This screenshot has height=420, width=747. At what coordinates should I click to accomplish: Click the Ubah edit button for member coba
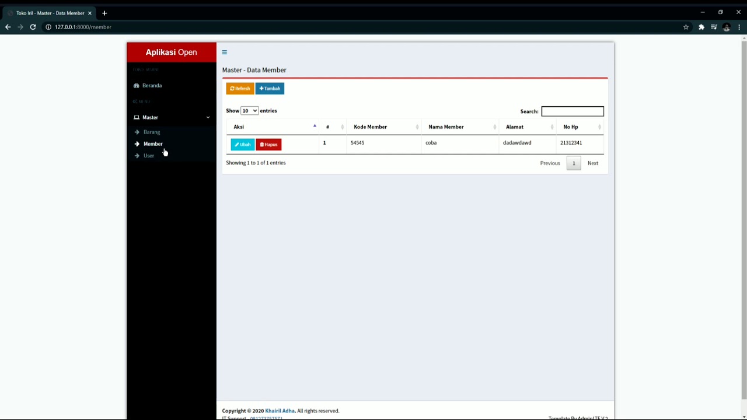click(x=242, y=145)
